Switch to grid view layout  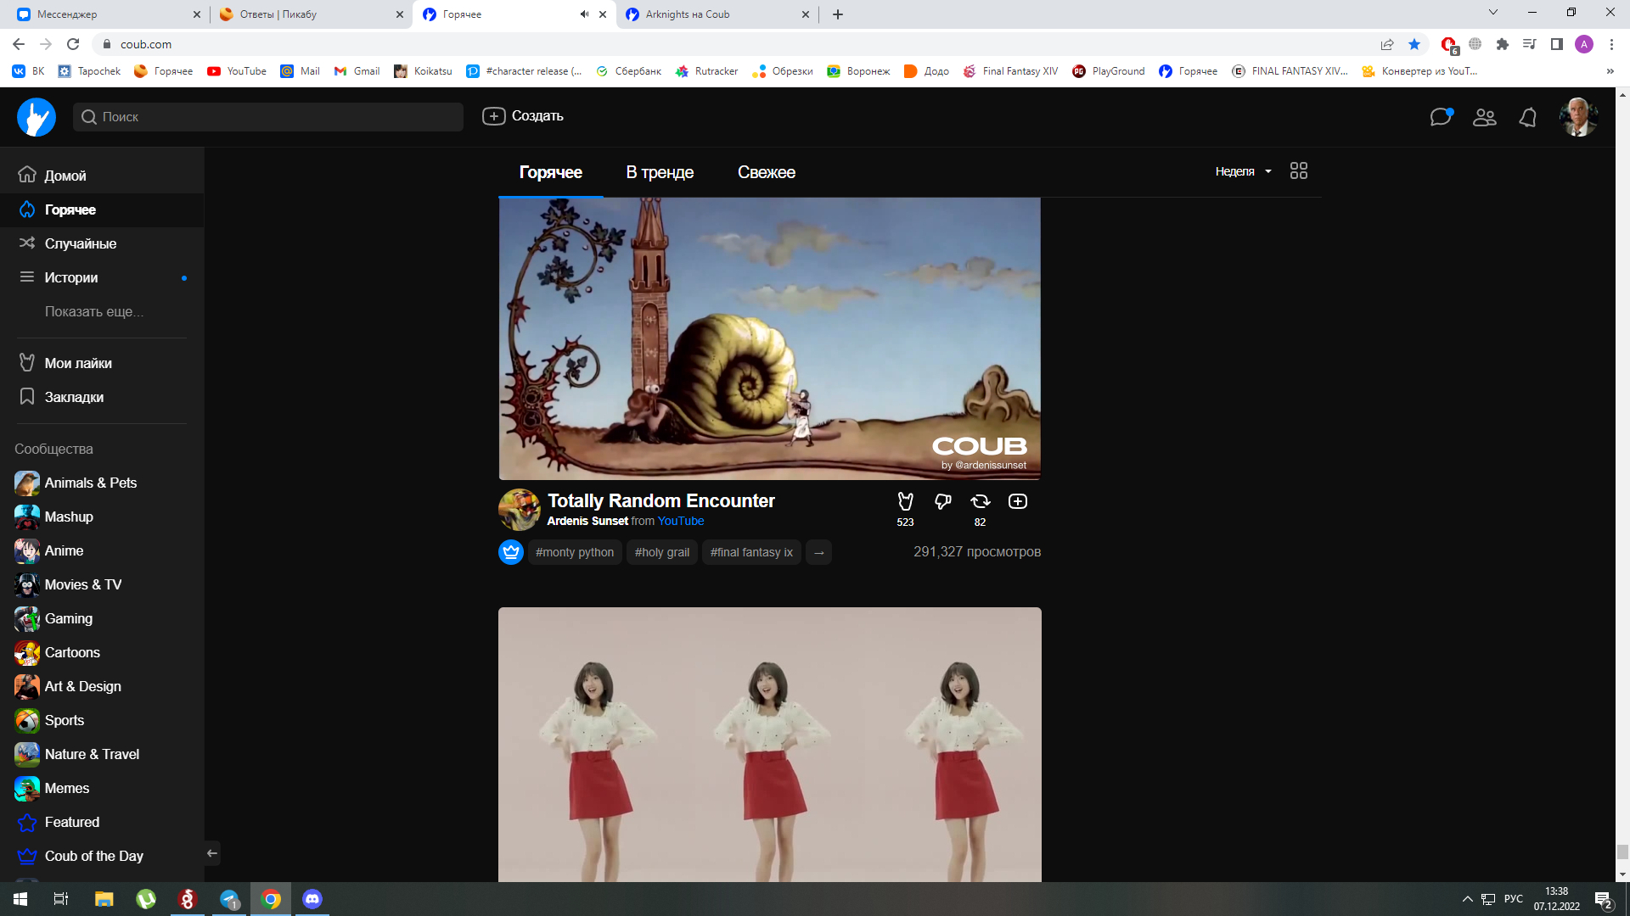(x=1299, y=170)
